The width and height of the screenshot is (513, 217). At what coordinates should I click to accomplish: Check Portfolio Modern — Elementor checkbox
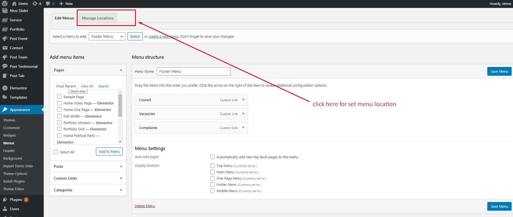click(59, 122)
